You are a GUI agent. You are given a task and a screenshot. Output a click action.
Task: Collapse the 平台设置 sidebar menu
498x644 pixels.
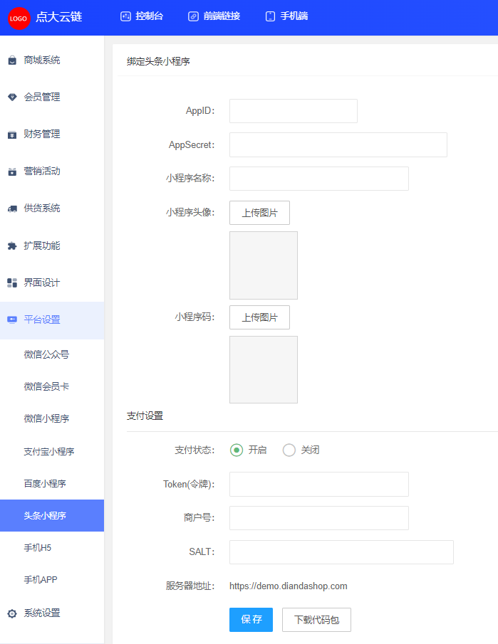pos(52,320)
